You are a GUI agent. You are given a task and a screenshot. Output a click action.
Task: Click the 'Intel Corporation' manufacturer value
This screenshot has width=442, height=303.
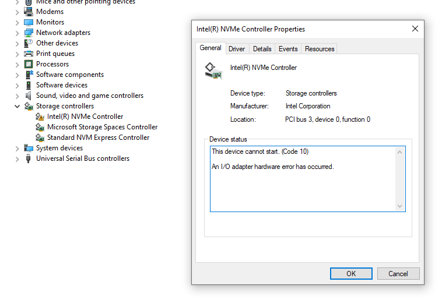[308, 106]
